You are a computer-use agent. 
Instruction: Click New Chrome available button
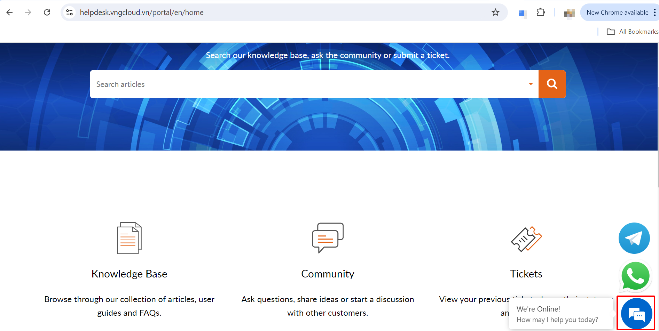tap(617, 13)
